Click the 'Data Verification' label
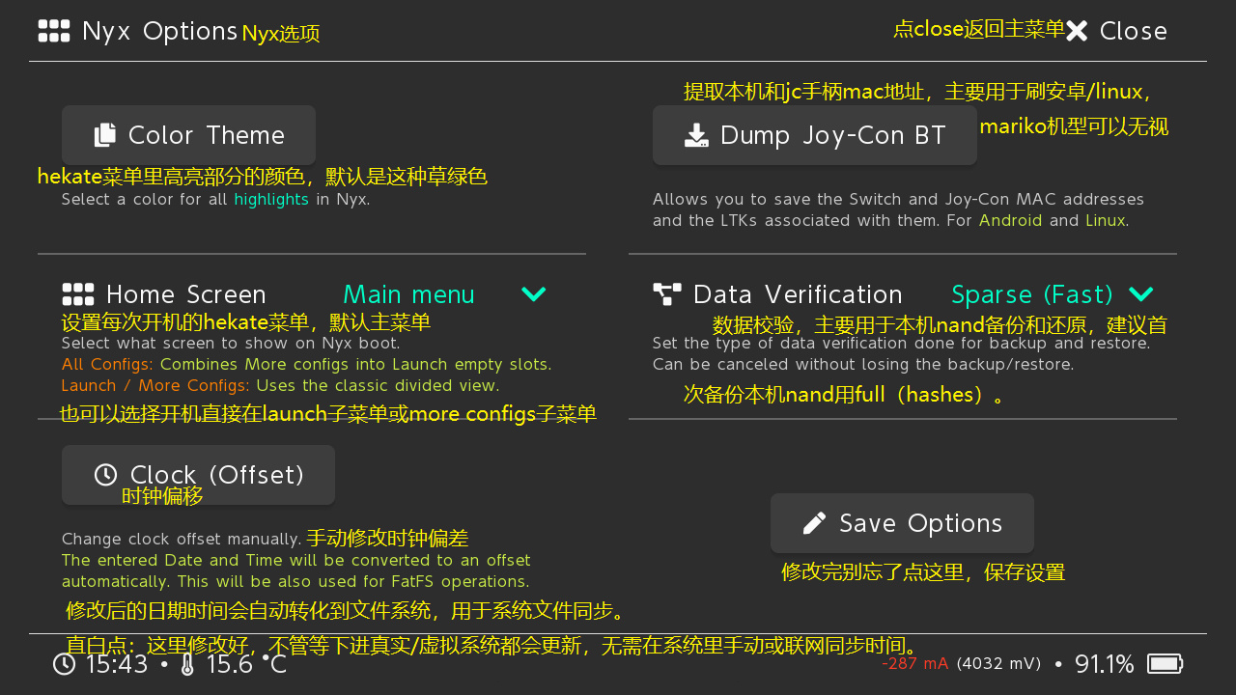Screen dimensions: 1236x695 pyautogui.click(x=798, y=294)
